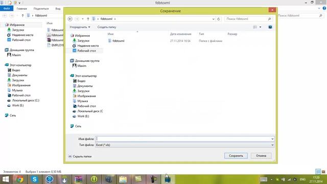Open help in the save dialog
This screenshot has height=184, width=327.
tap(270, 27)
